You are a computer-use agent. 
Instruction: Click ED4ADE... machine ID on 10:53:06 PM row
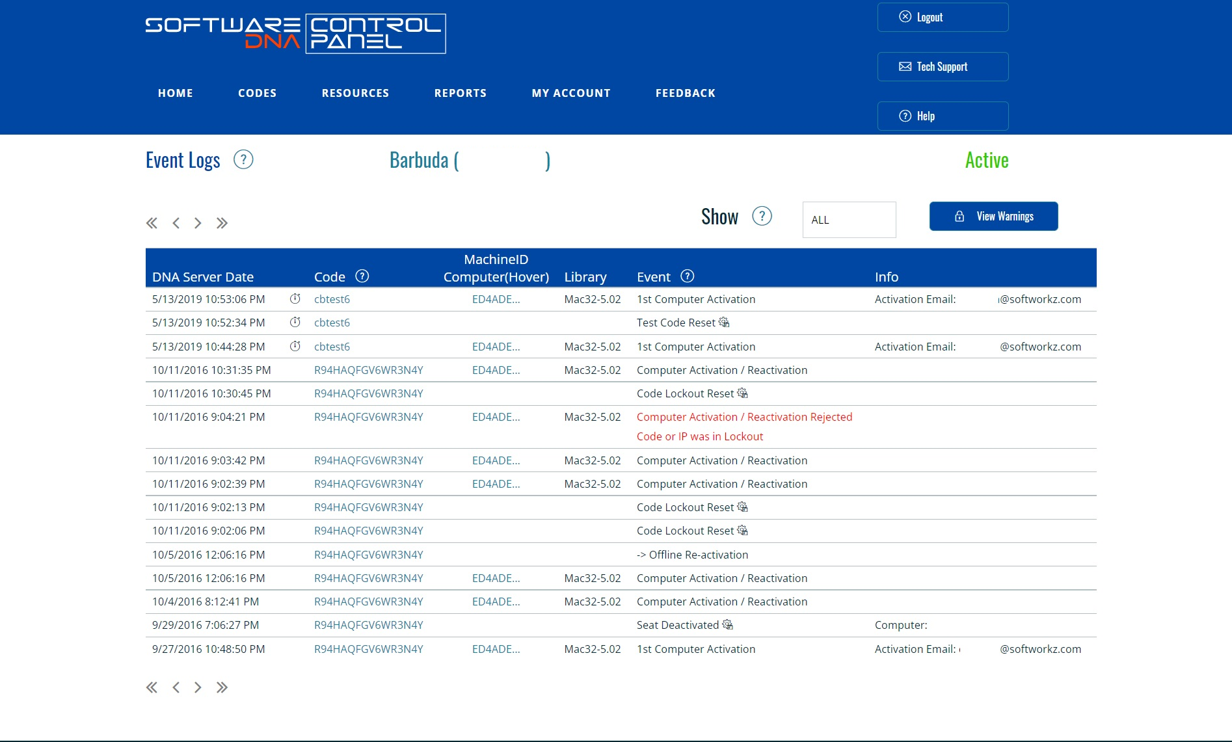click(496, 299)
